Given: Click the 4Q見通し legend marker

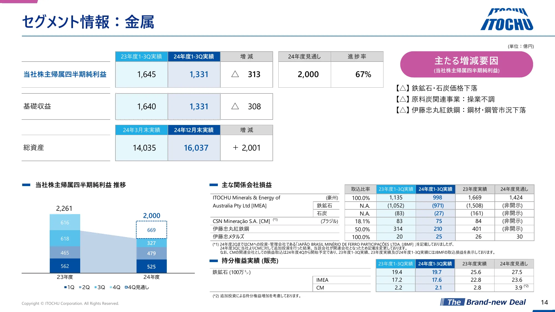Looking at the screenshot, I should coord(126,287).
